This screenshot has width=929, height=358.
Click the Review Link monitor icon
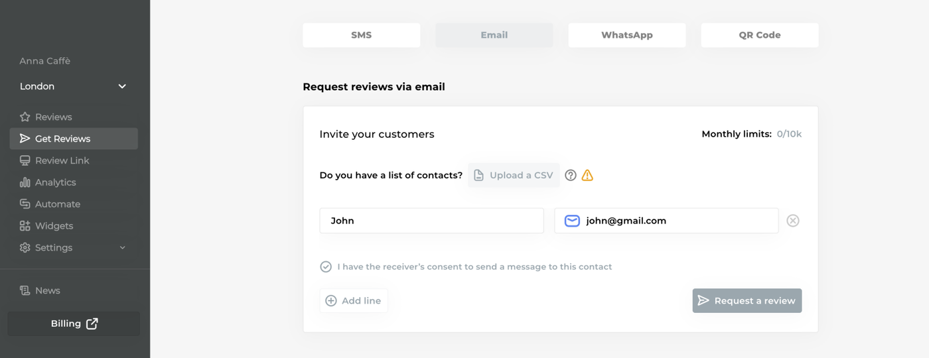point(25,160)
